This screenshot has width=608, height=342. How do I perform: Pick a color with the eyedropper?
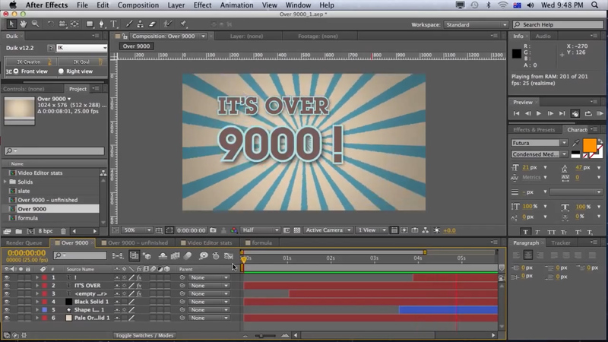click(x=576, y=143)
